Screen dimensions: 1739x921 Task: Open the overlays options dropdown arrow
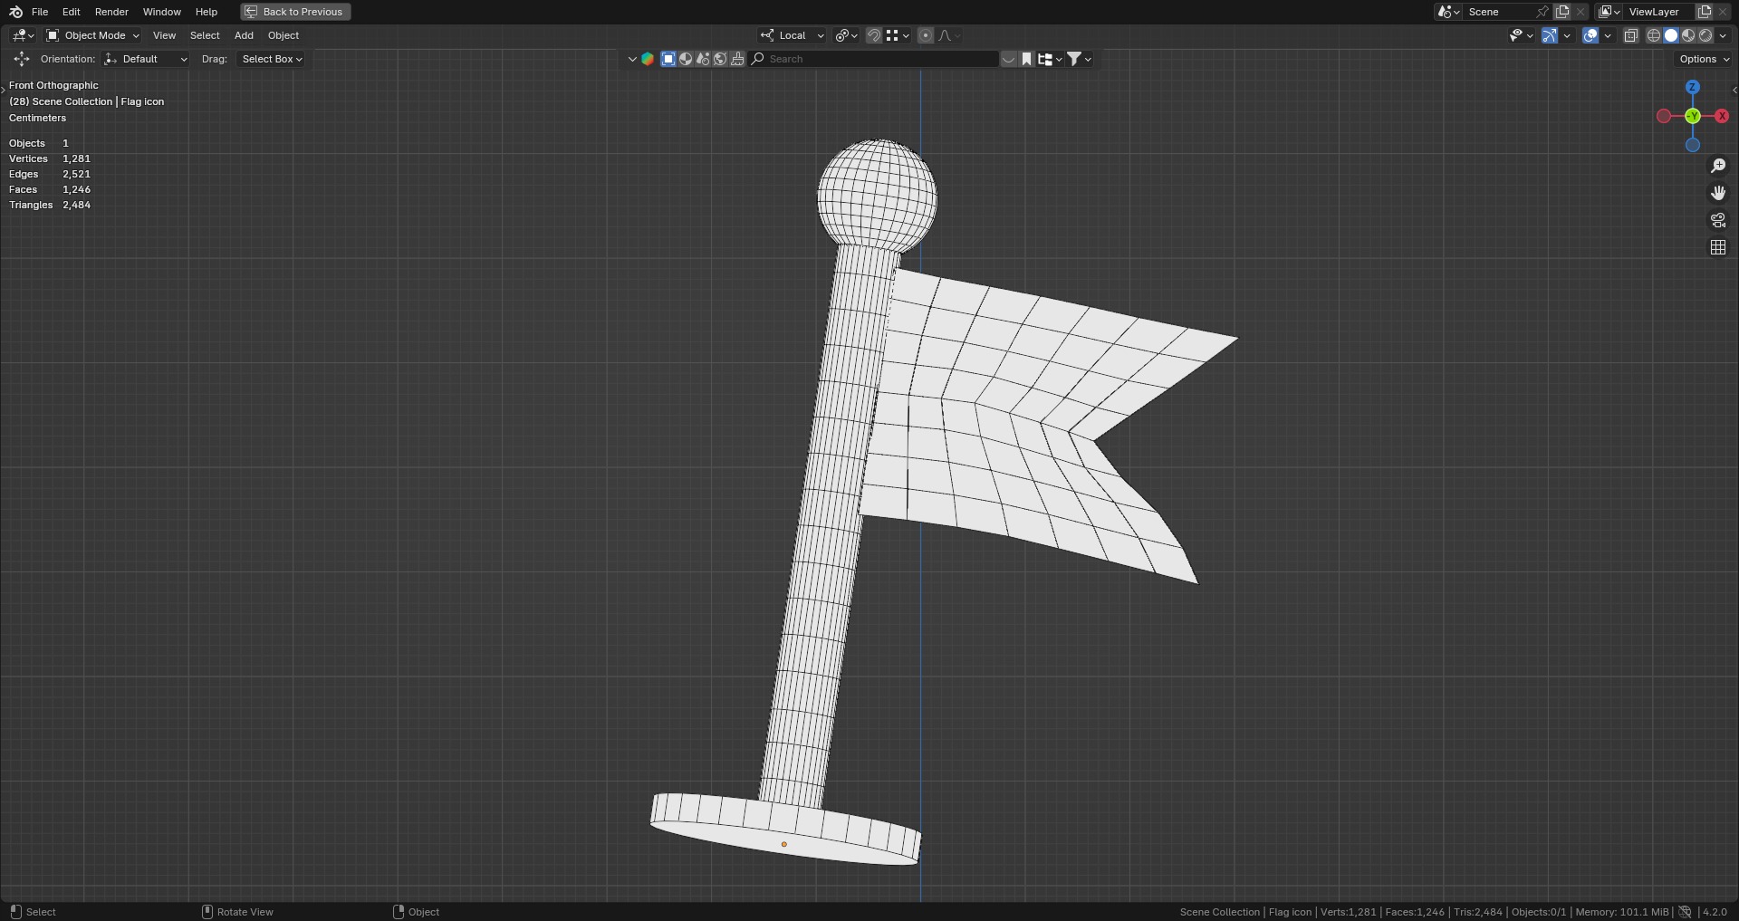[1608, 35]
